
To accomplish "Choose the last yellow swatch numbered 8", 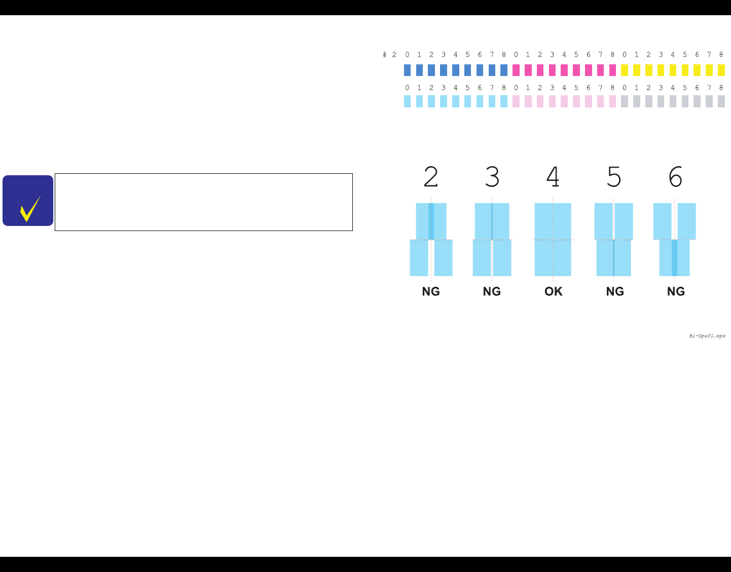I will (x=721, y=70).
